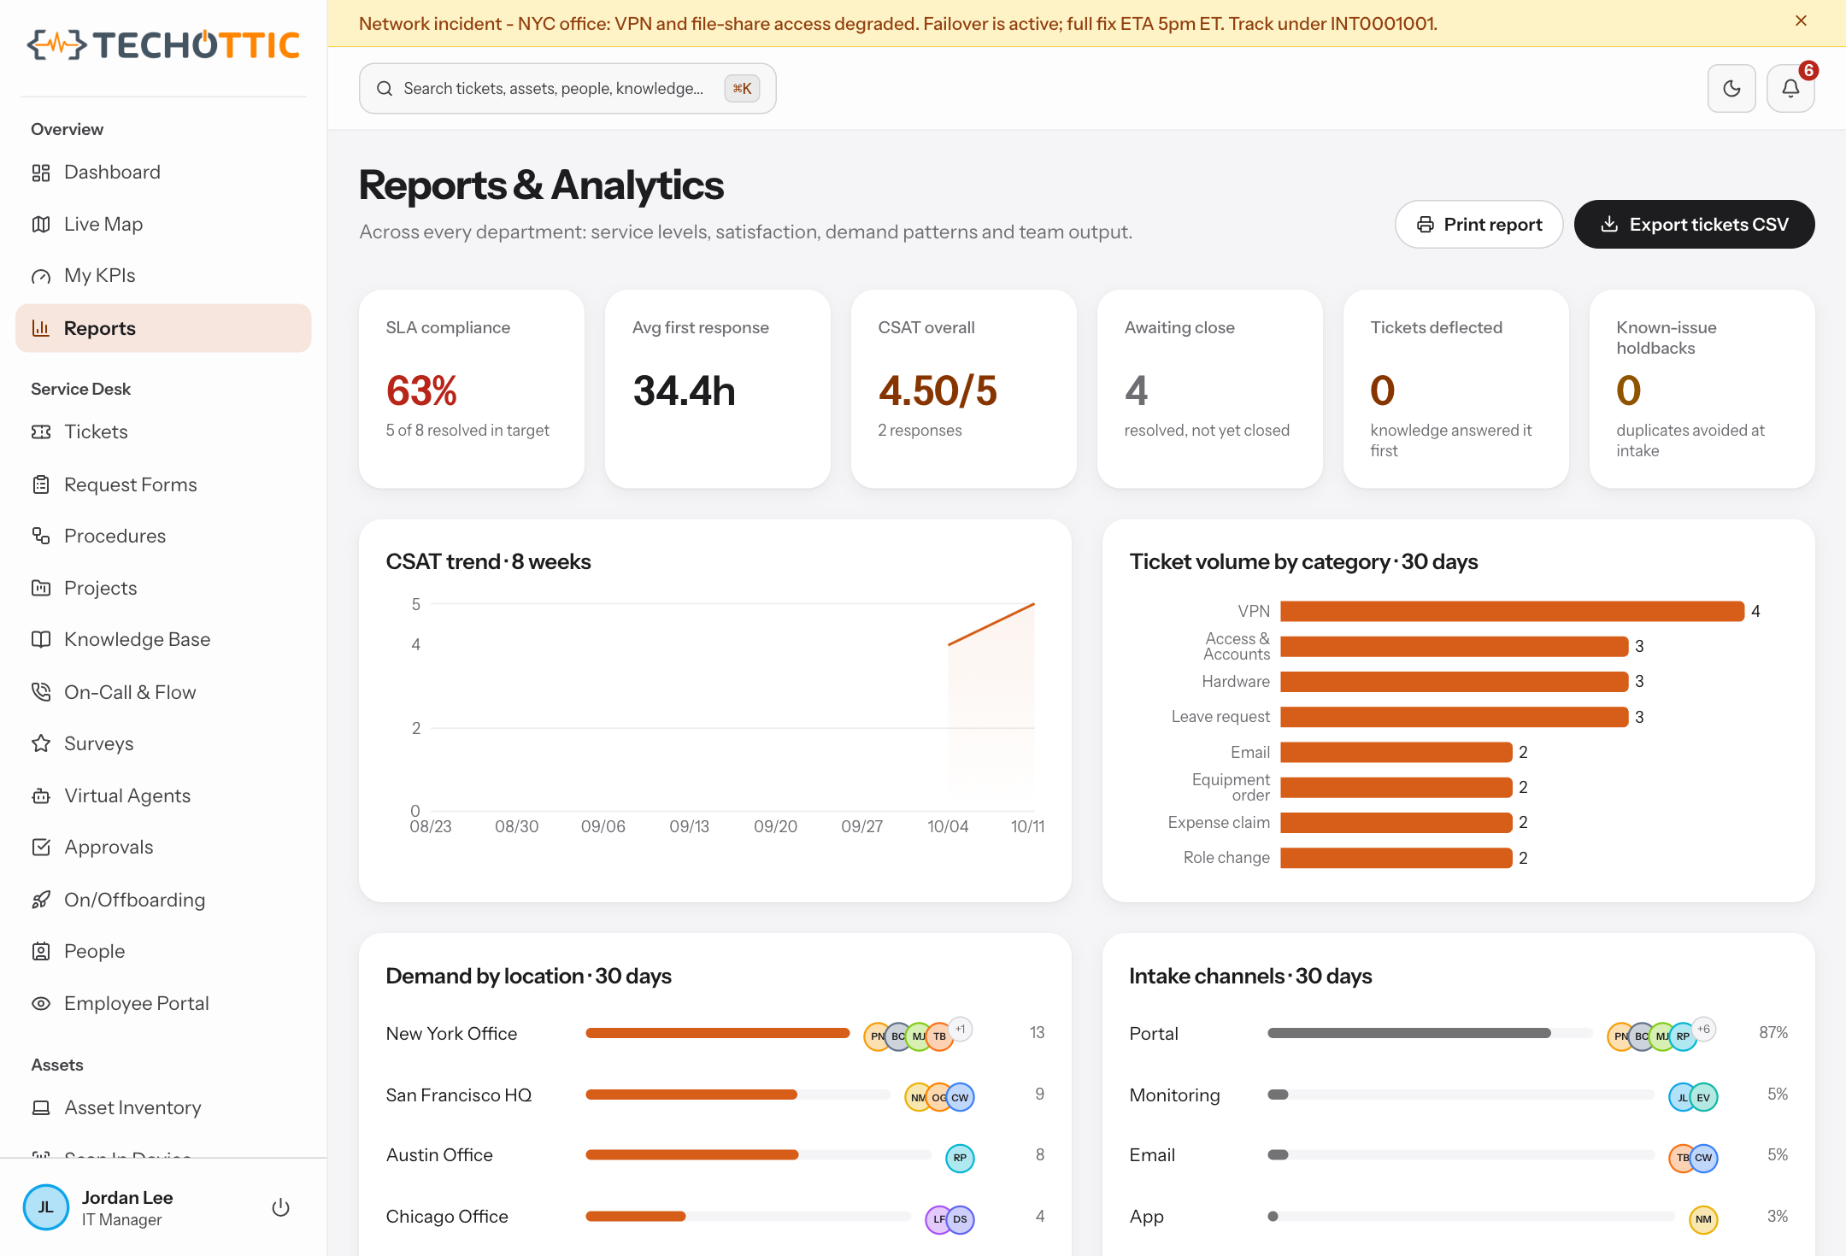Viewport: 1846px width, 1256px height.
Task: Click the NM avatar in App row
Action: coord(1703,1219)
